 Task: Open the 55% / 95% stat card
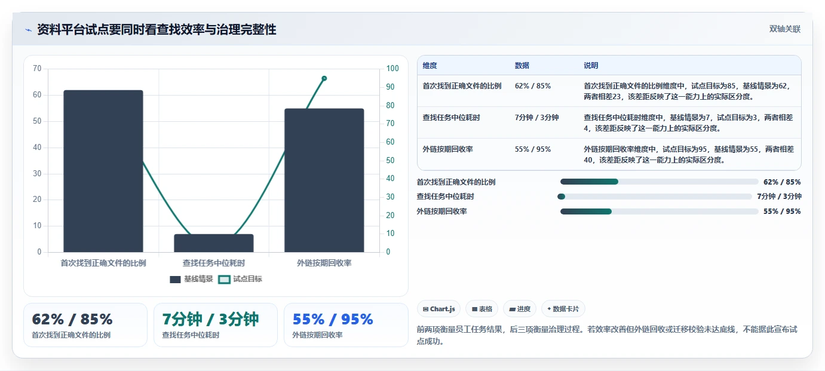[346, 325]
